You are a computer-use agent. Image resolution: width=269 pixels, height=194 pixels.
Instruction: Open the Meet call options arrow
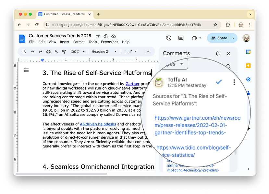[201, 38]
